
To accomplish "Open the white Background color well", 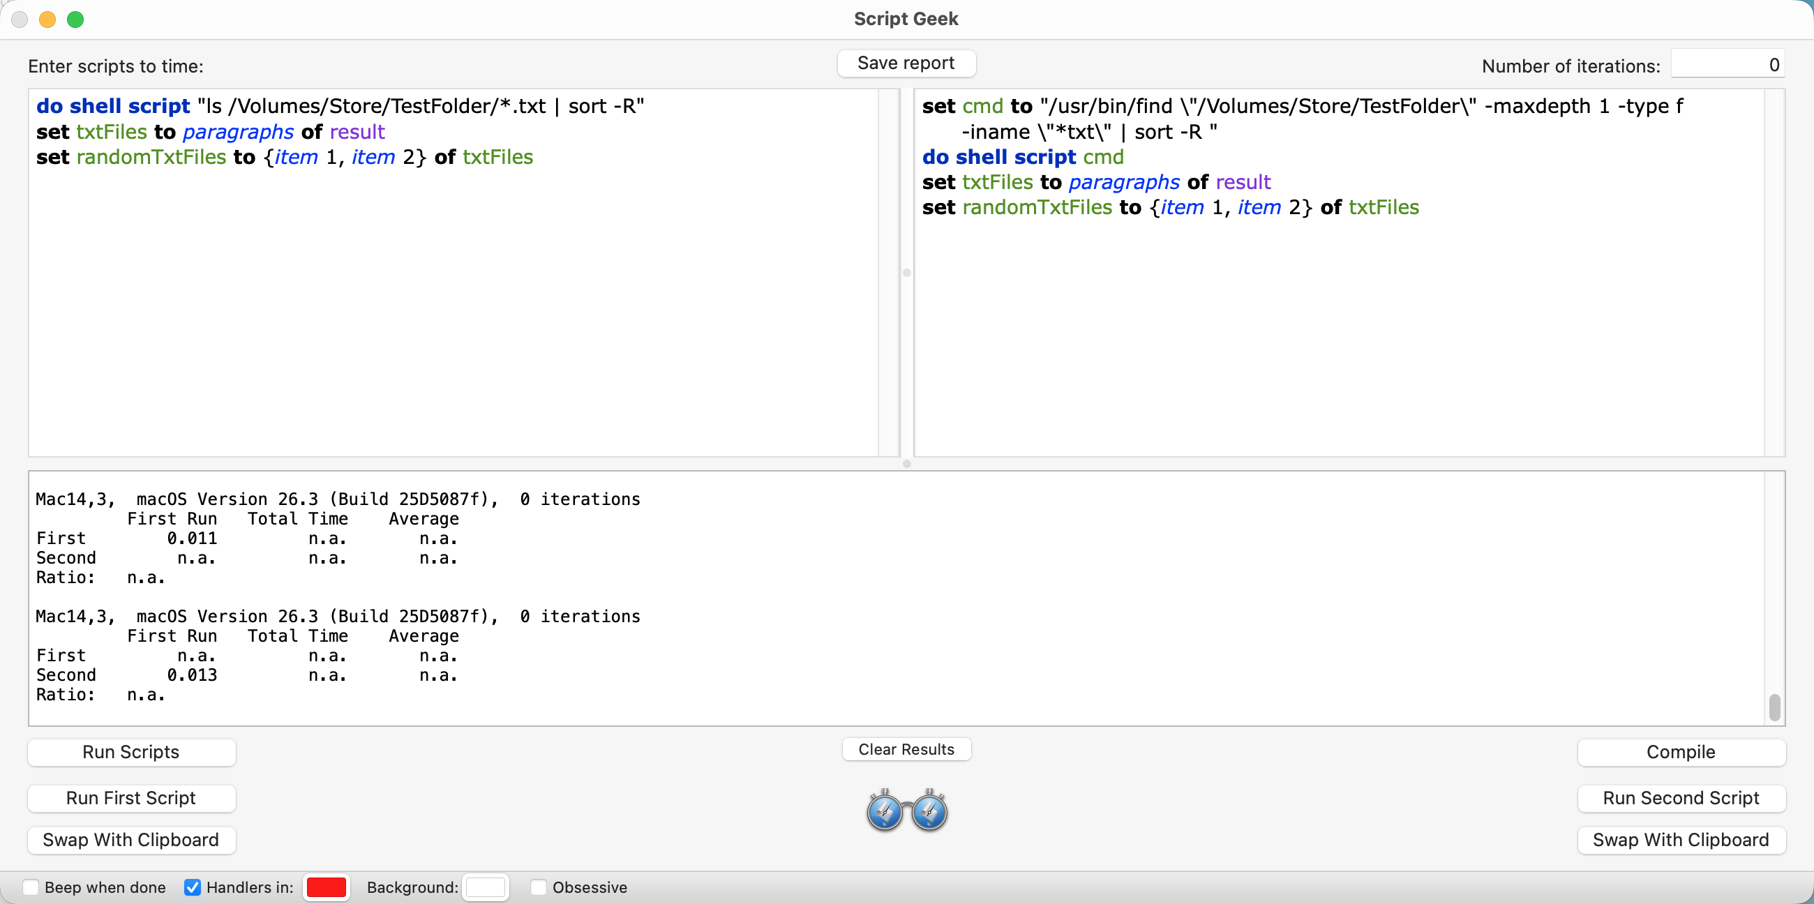I will [x=485, y=887].
